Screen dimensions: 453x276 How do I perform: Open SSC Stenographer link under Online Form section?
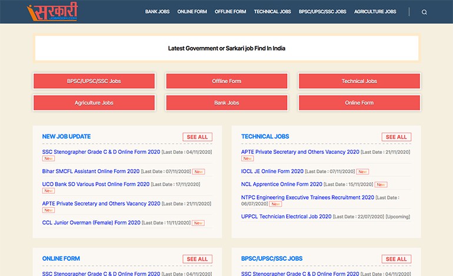[x=101, y=274]
